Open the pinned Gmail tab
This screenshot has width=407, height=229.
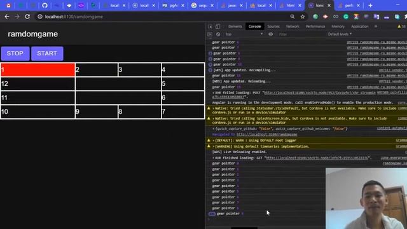pos(8,6)
